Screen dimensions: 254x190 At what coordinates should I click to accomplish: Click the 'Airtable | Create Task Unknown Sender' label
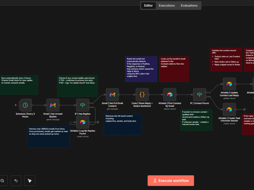tap(229, 119)
